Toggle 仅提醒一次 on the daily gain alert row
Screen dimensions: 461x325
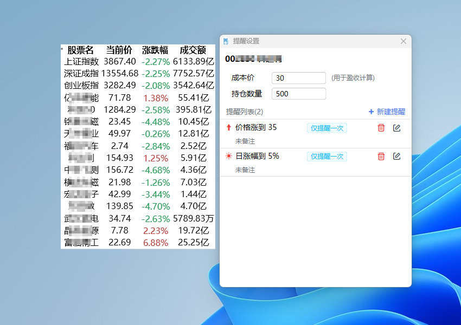click(326, 156)
